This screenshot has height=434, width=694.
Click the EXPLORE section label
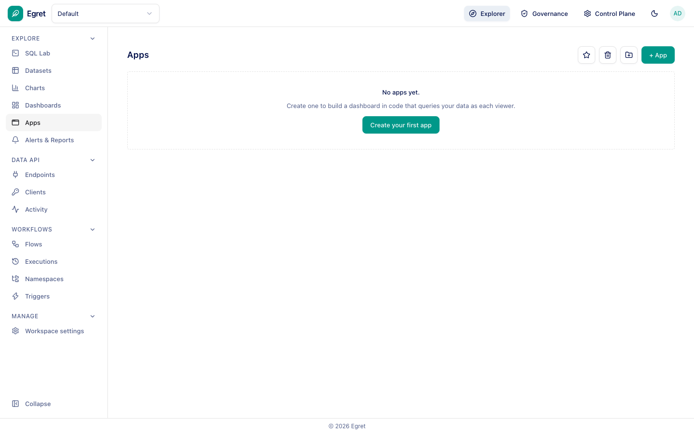26,39
